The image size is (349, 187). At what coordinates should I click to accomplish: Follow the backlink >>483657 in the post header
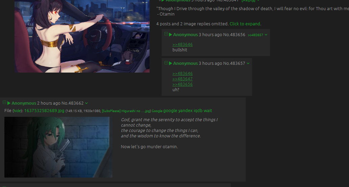tap(256, 35)
